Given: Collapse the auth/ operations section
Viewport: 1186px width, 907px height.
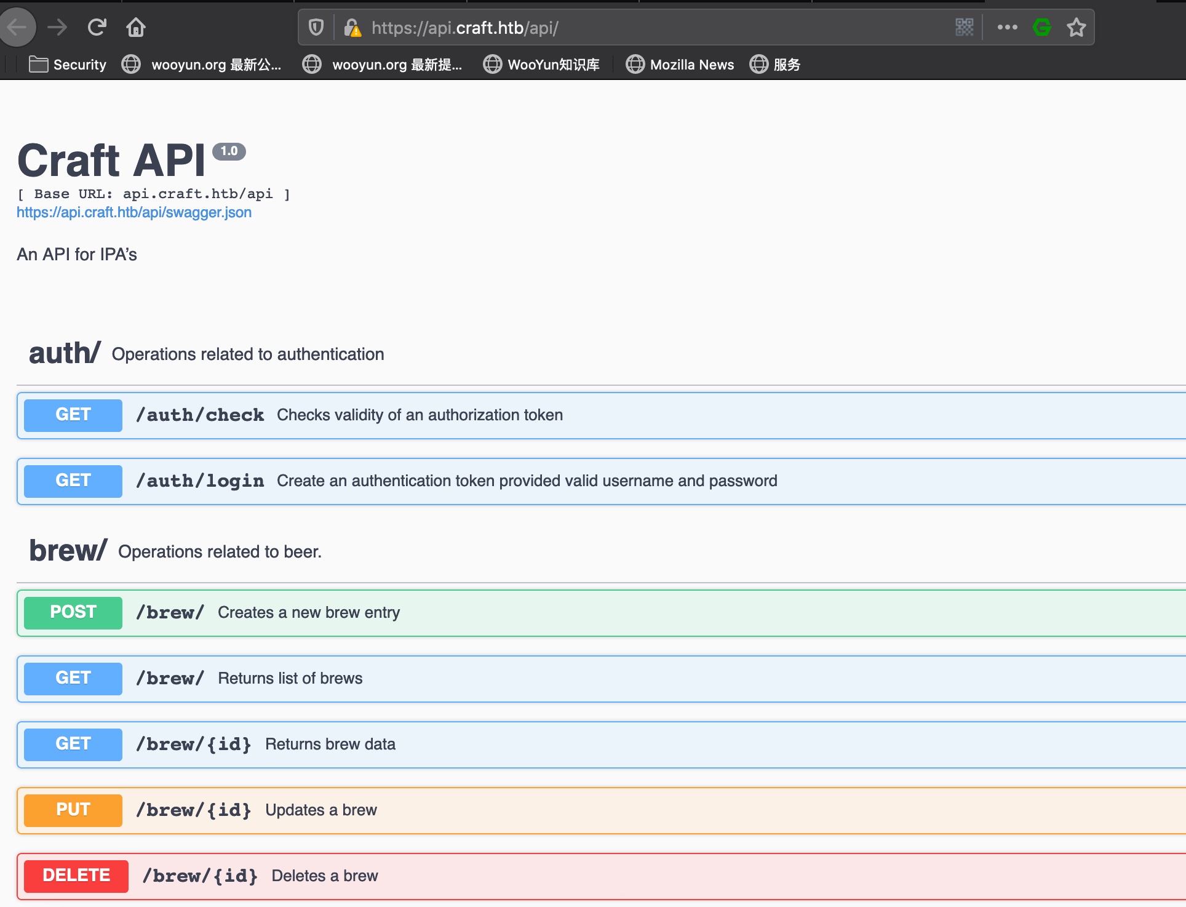Looking at the screenshot, I should [x=65, y=354].
